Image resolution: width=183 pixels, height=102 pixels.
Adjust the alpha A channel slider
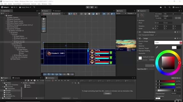pos(166,90)
